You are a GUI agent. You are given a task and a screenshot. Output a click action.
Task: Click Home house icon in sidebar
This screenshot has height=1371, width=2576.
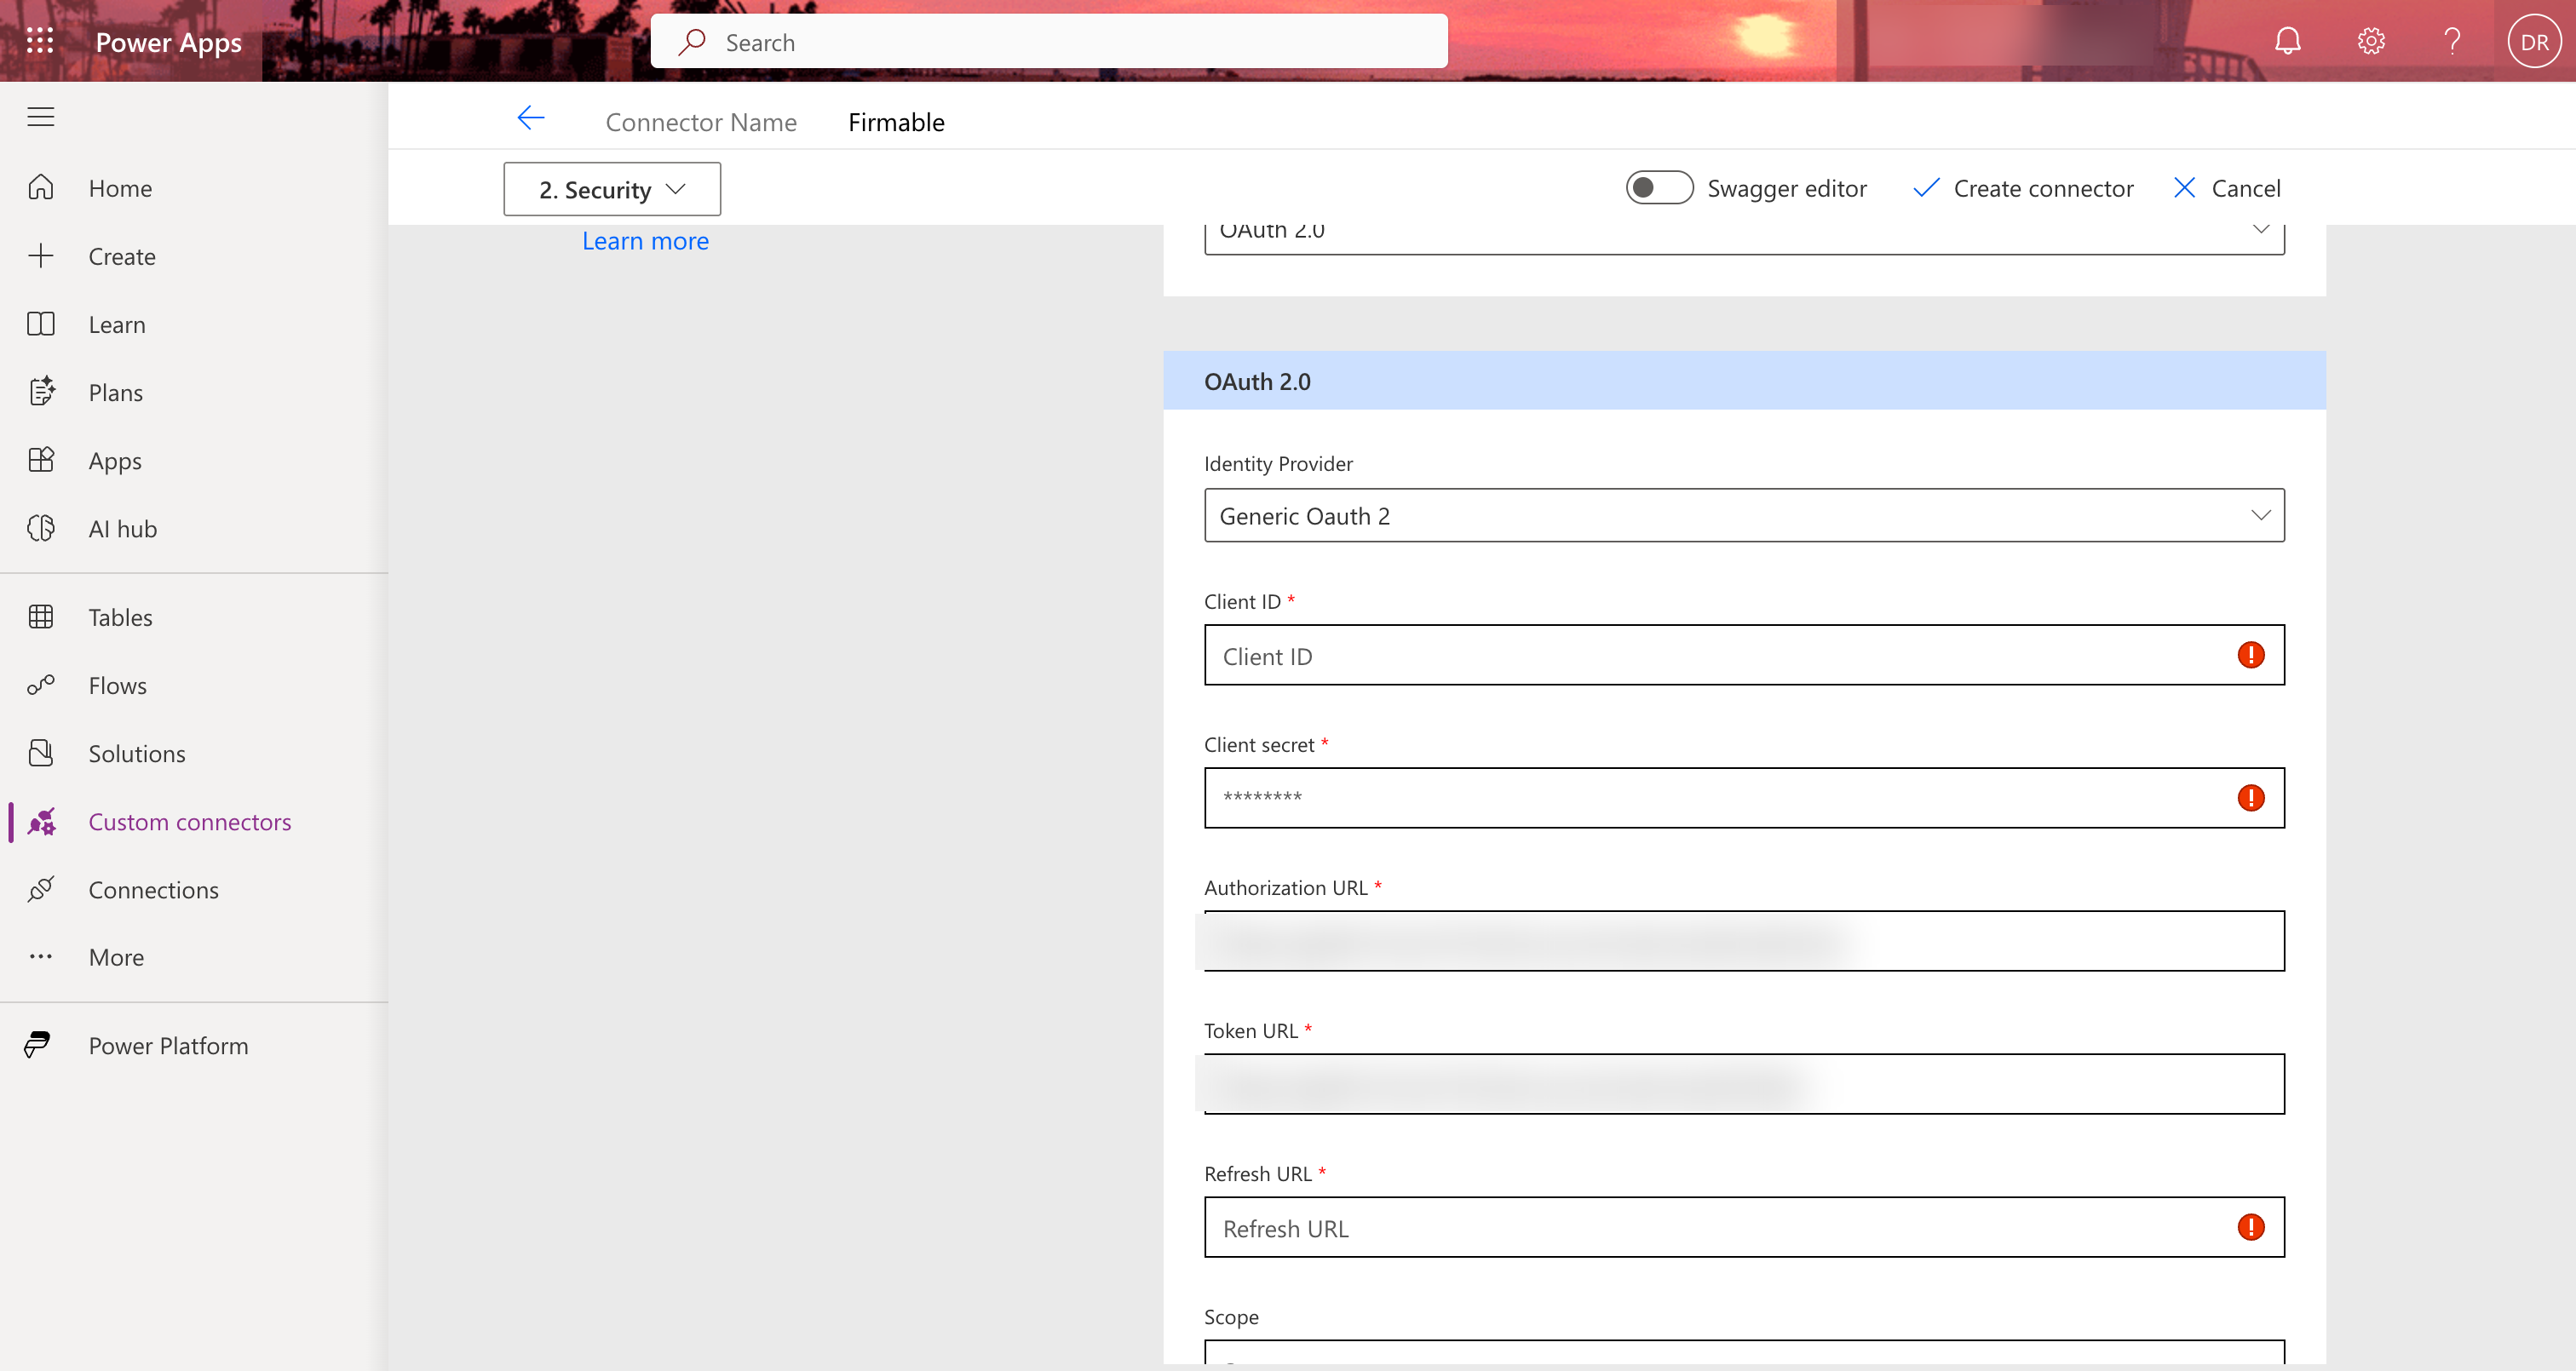click(41, 188)
